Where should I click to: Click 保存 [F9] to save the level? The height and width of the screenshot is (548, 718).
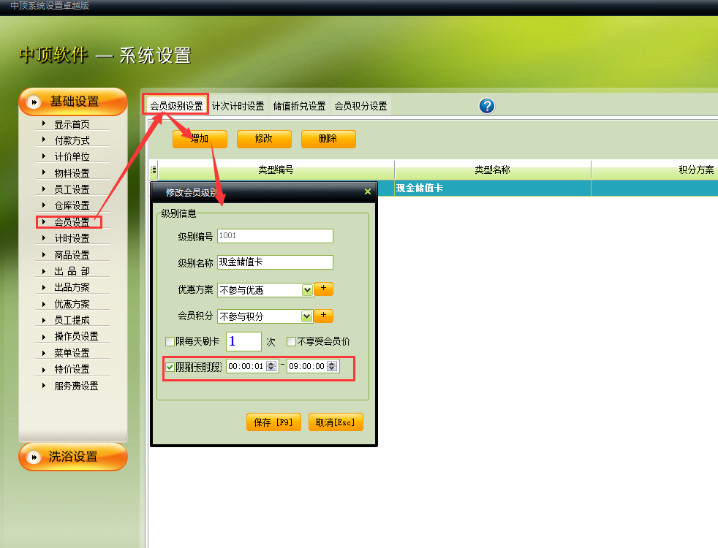click(273, 422)
